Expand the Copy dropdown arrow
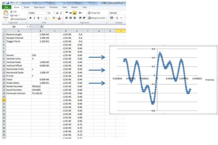 tap(19, 15)
